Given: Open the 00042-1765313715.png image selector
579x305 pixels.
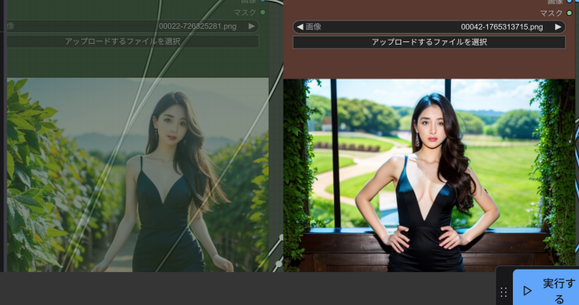Looking at the screenshot, I should (x=429, y=27).
